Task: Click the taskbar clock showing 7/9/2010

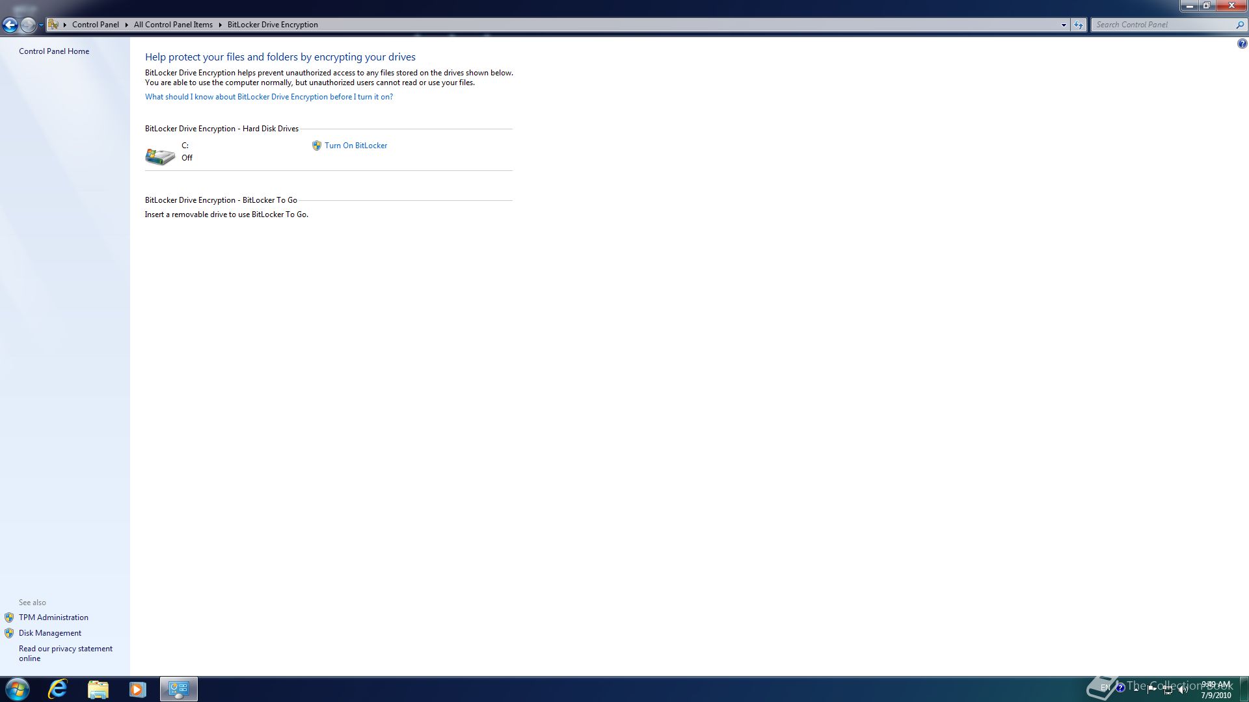Action: tap(1216, 690)
